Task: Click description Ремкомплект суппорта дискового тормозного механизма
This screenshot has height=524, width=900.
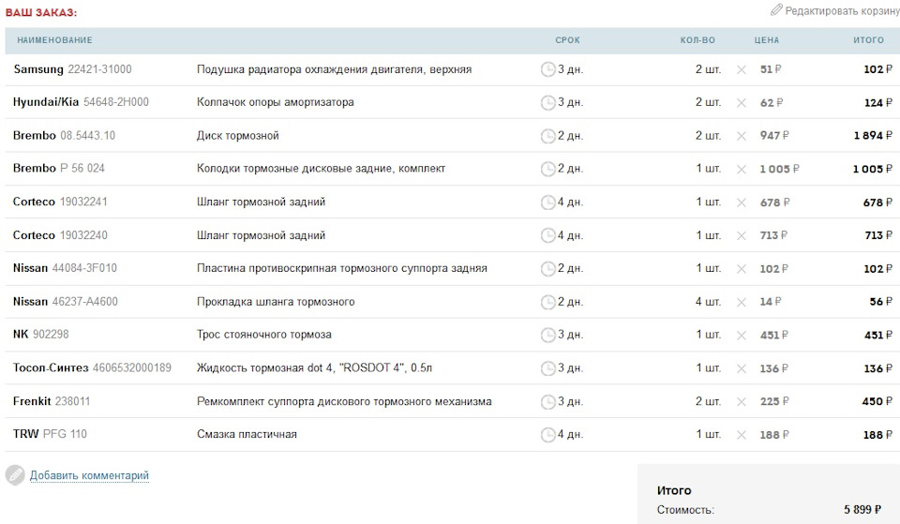Action: pos(344,401)
